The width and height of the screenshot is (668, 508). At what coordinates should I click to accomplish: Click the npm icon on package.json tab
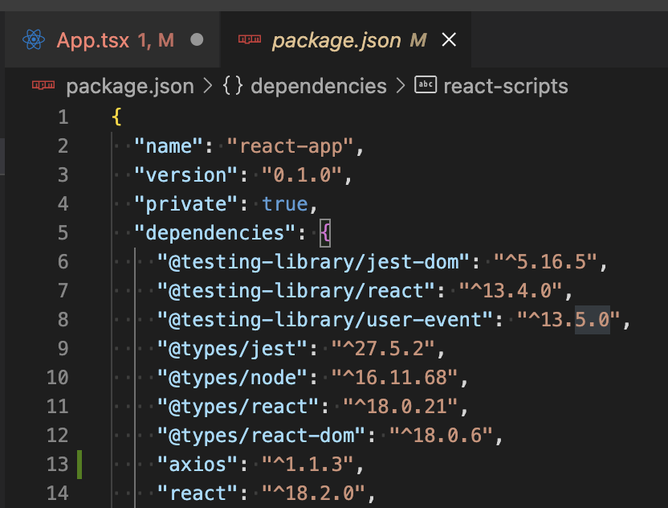point(249,39)
